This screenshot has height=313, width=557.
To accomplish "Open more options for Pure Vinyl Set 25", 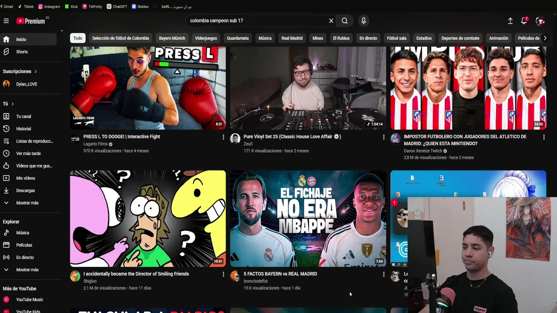I will (x=383, y=137).
